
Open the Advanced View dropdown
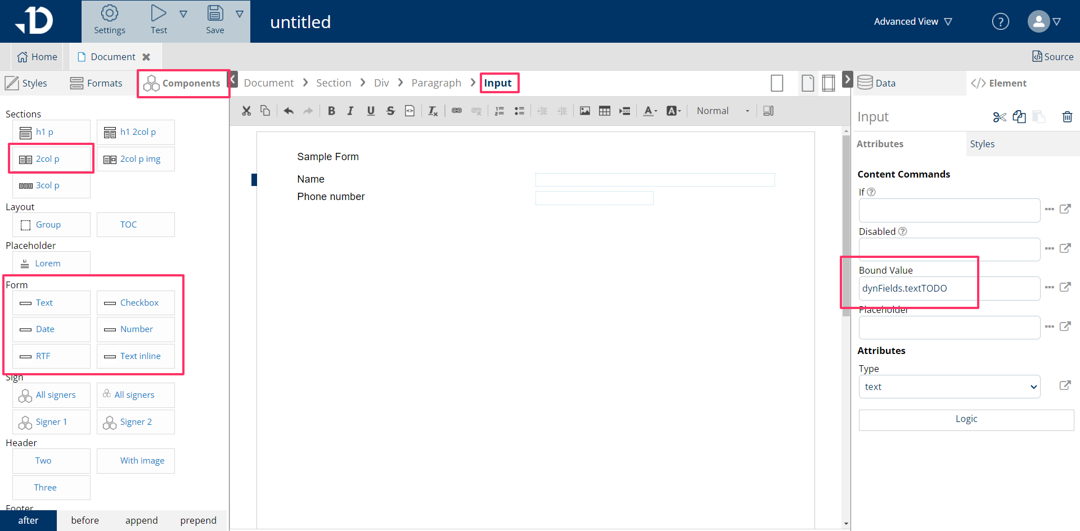[912, 21]
